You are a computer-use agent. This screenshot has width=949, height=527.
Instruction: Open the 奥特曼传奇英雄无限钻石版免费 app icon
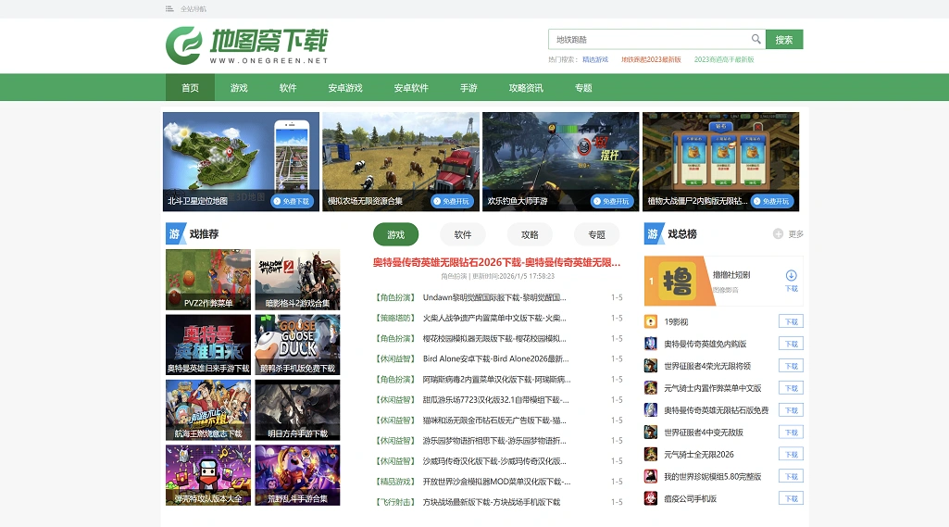click(x=651, y=410)
